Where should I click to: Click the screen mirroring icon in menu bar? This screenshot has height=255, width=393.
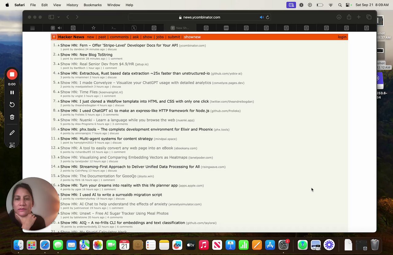[291, 5]
